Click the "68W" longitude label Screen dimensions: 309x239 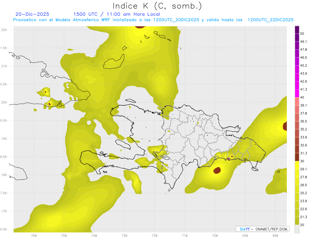coord(275,235)
